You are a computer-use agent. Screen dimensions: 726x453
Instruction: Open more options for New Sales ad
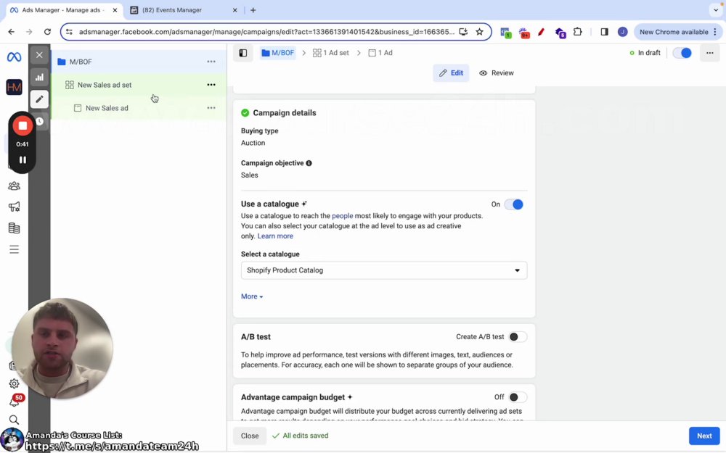pyautogui.click(x=211, y=108)
